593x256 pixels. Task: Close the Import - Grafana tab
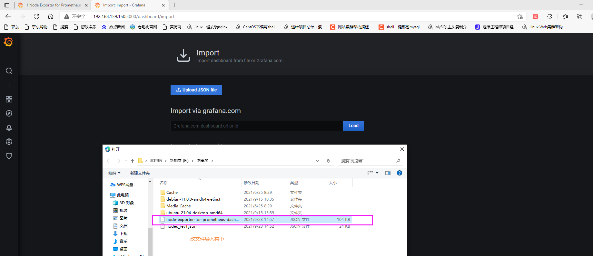coord(163,5)
